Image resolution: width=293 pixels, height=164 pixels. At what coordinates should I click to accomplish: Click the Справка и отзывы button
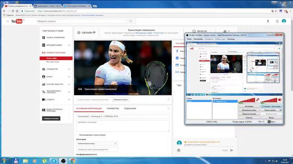pyautogui.click(x=51, y=118)
